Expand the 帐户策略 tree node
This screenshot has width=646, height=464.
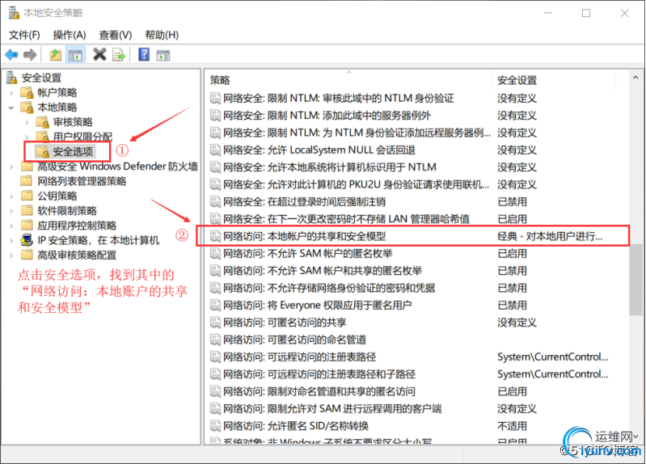11,93
